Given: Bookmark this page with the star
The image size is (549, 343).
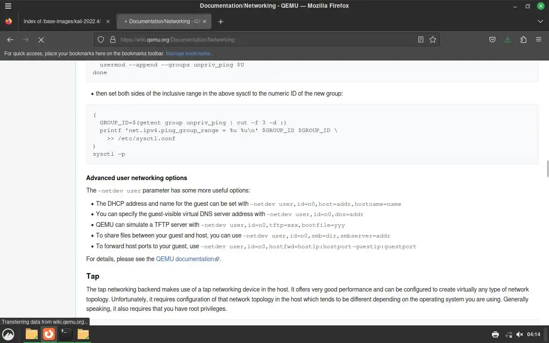Looking at the screenshot, I should (433, 39).
